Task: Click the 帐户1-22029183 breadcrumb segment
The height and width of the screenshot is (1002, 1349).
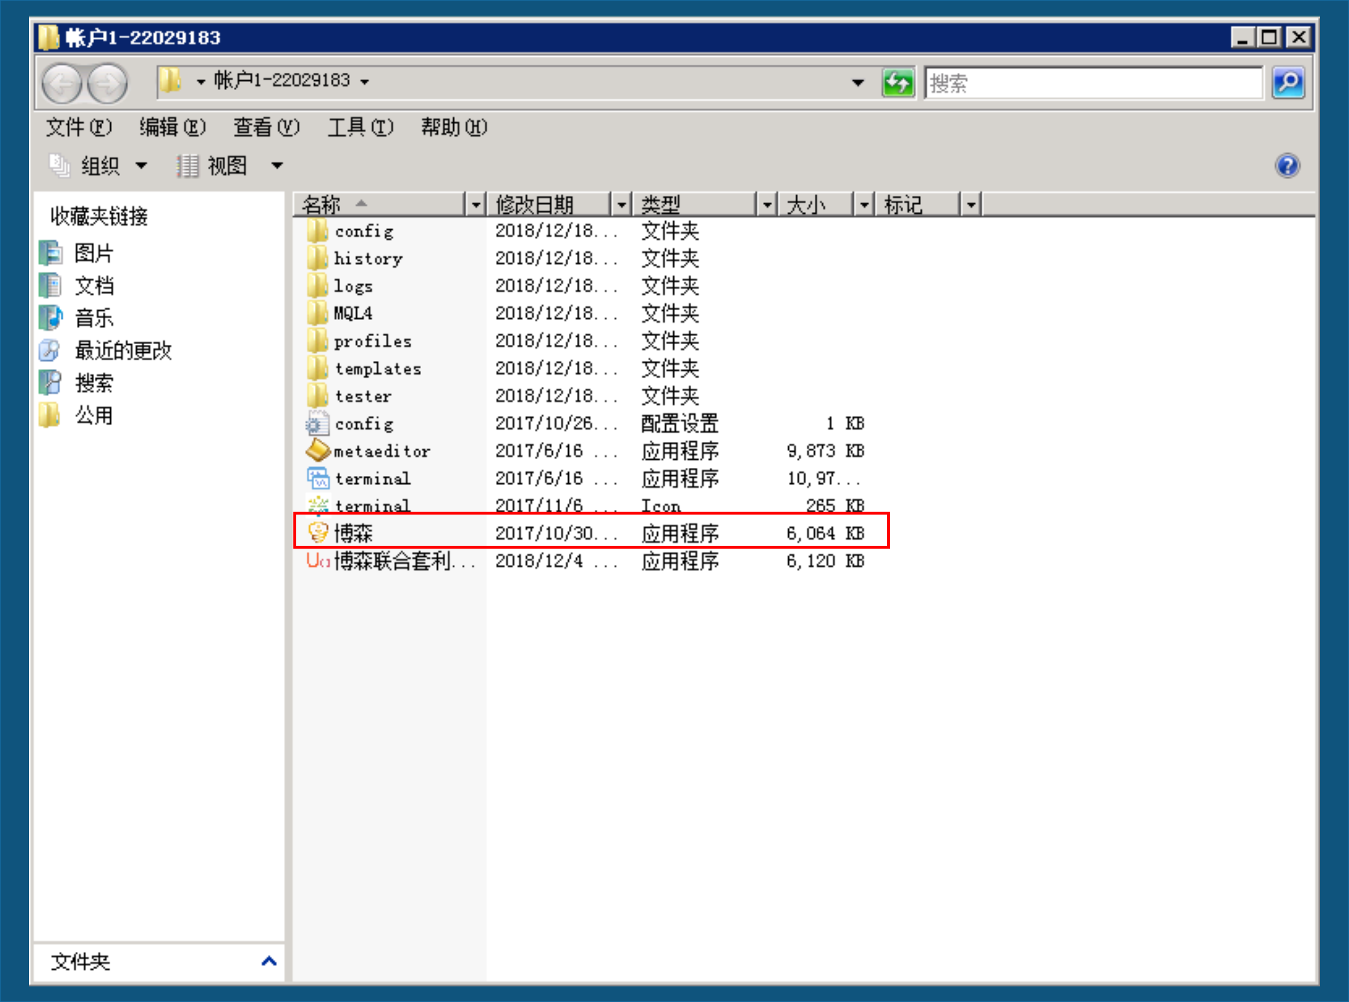Action: click(x=282, y=80)
